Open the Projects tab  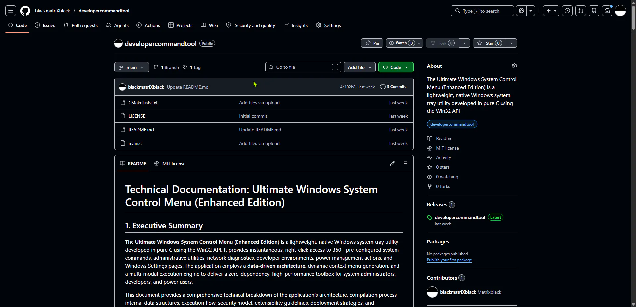coord(181,25)
